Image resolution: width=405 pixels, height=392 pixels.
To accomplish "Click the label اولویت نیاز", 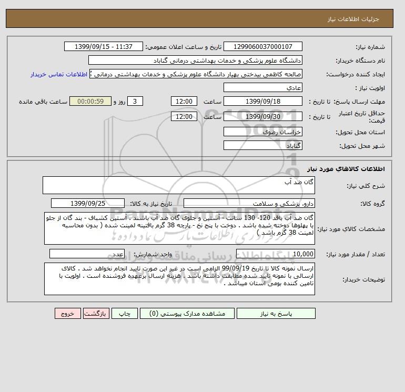I will (x=370, y=88).
